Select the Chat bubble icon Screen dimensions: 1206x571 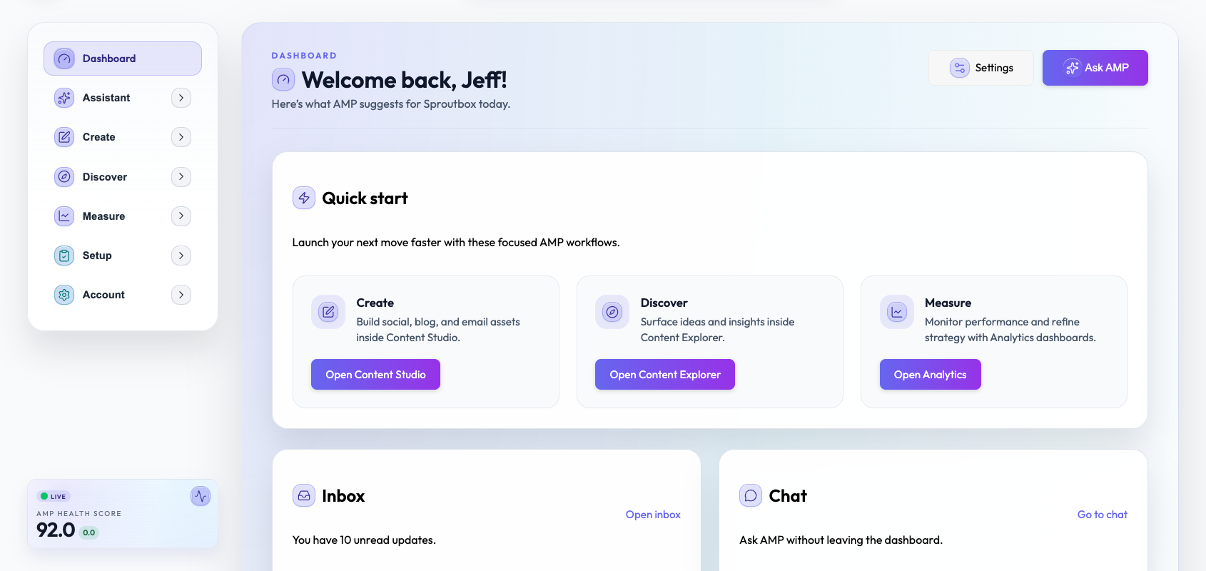[x=750, y=495]
